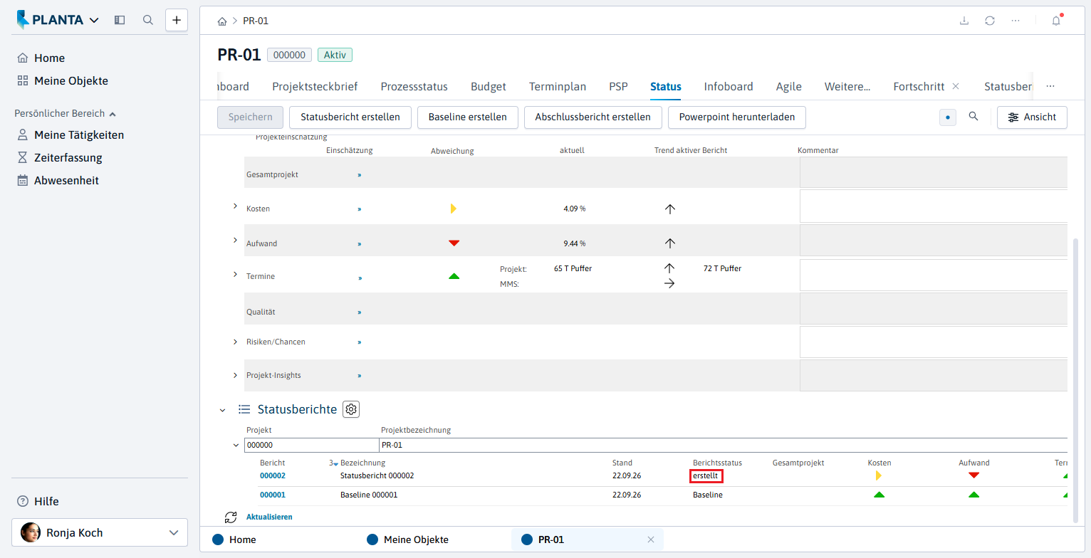Open notifications bell icon
This screenshot has height=558, width=1091.
pos(1056,21)
